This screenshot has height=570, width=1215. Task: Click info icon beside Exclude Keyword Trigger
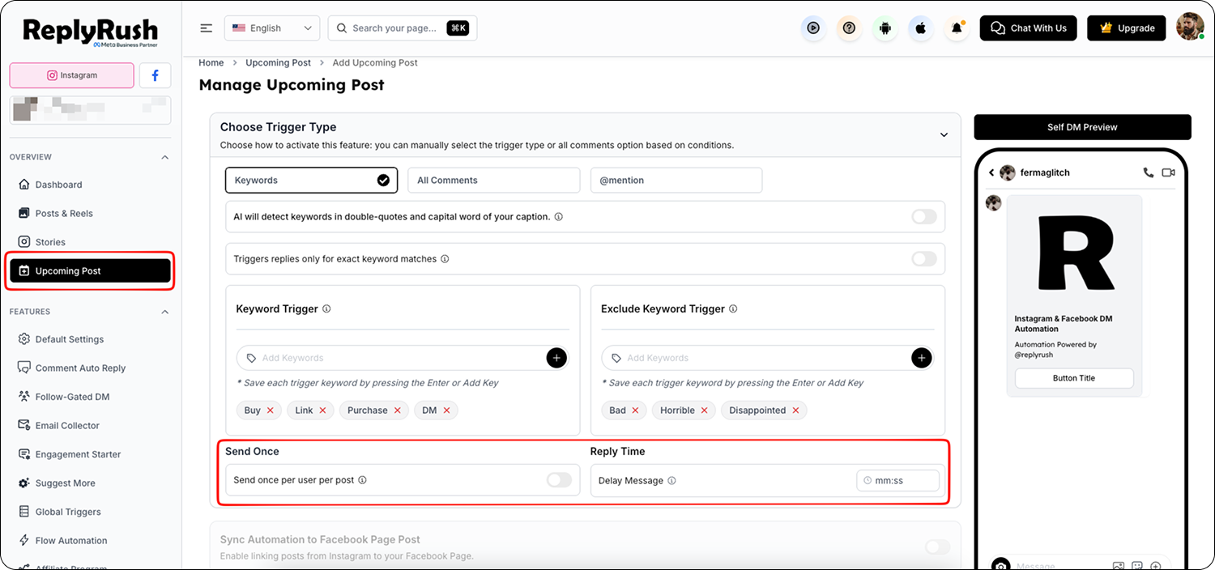click(x=733, y=308)
